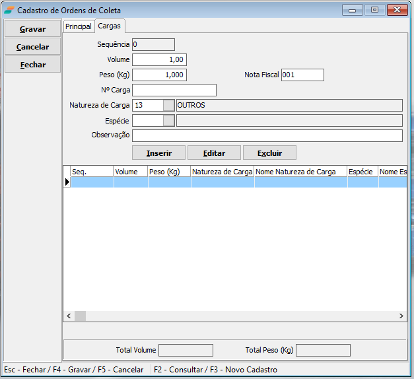
Task: Click the Gravar button
Action: 32,29
